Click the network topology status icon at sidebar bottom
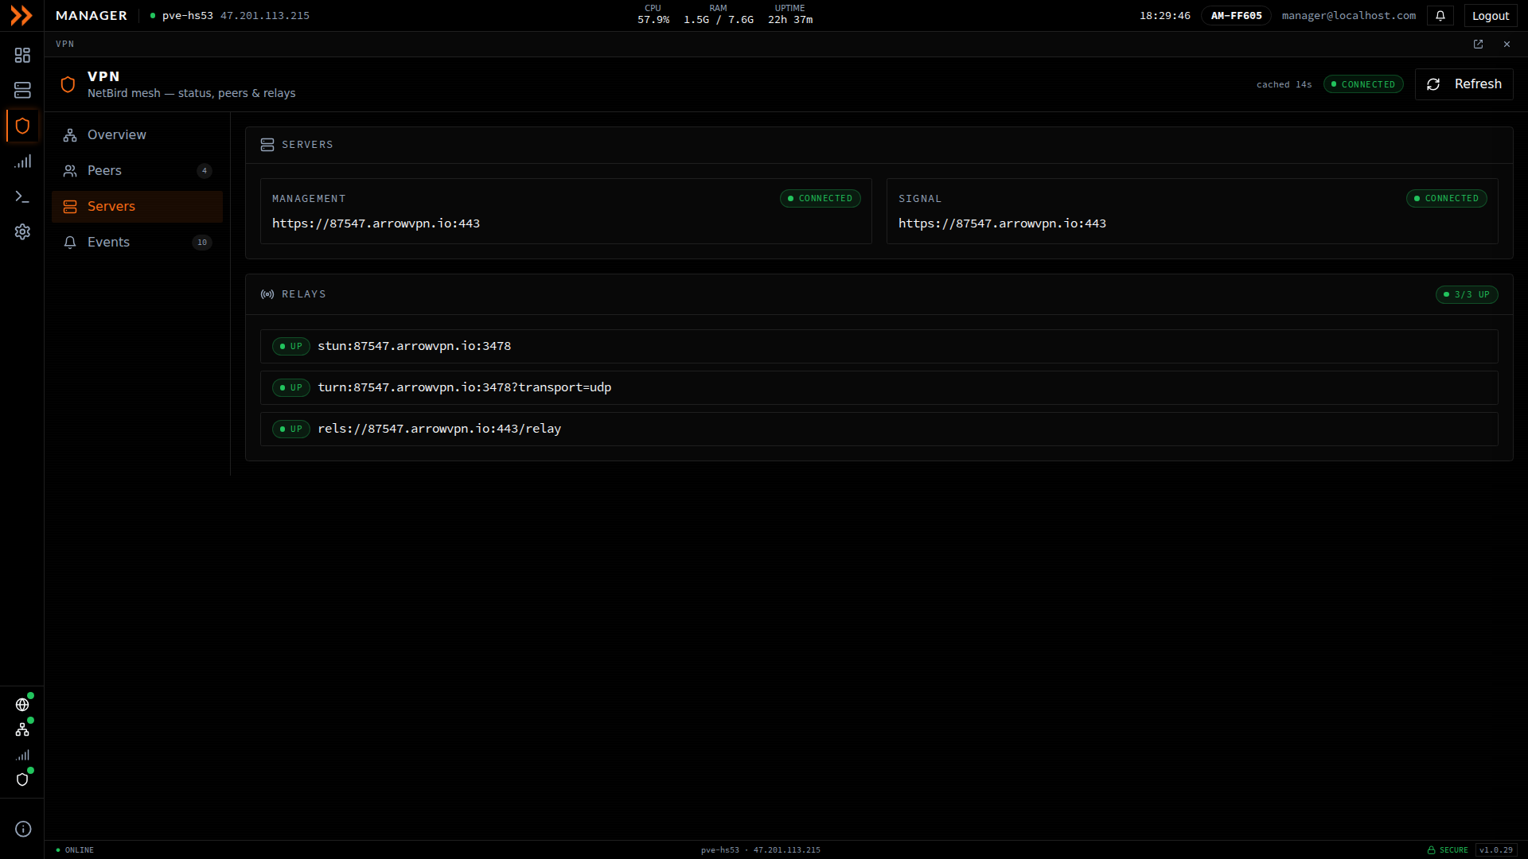Viewport: 1528px width, 859px height. click(22, 729)
